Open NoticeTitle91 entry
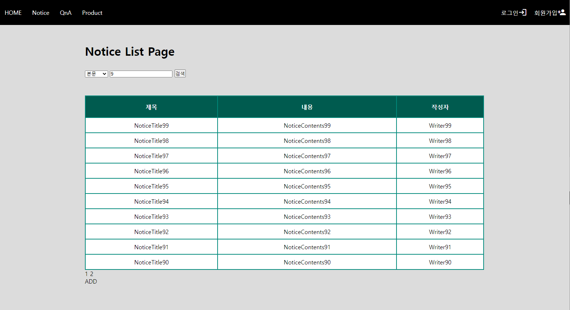 pos(151,247)
